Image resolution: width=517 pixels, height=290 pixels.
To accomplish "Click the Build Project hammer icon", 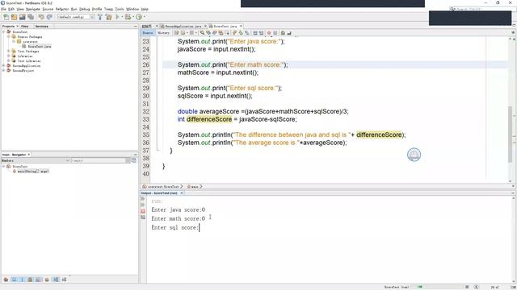I will pos(100,17).
